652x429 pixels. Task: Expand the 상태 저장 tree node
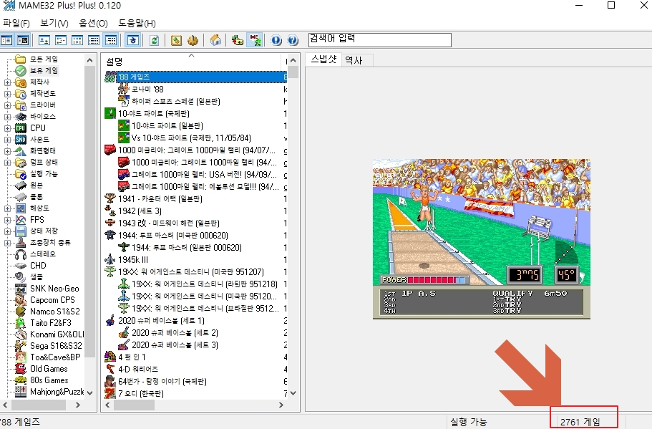pos(7,231)
